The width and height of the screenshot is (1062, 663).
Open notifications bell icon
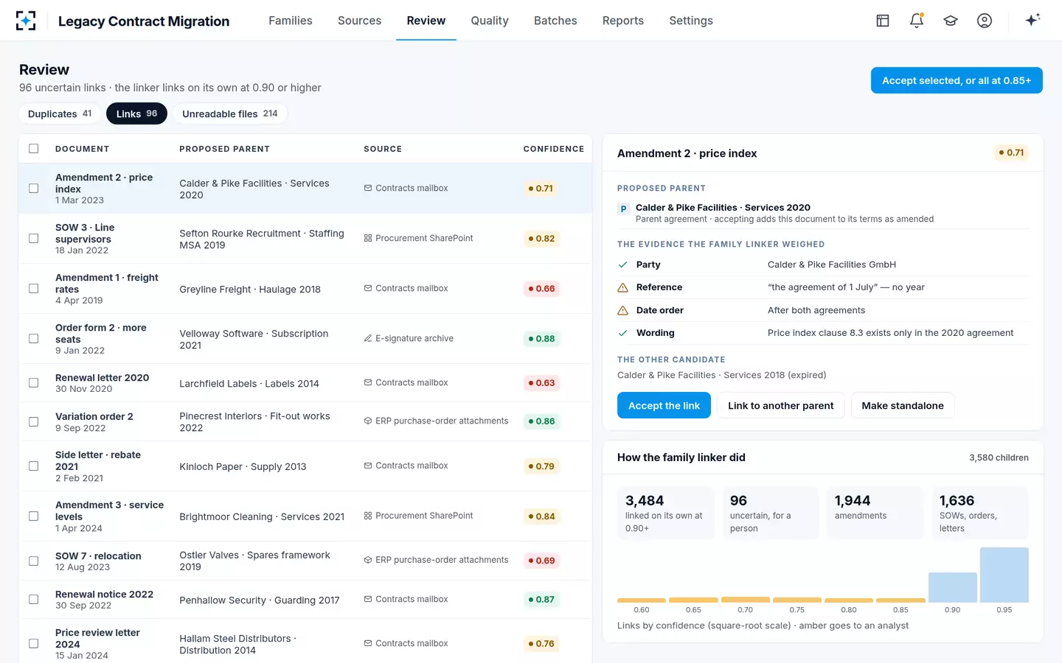(917, 21)
